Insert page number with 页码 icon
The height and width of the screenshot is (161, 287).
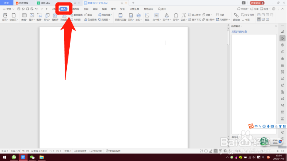click(131, 17)
